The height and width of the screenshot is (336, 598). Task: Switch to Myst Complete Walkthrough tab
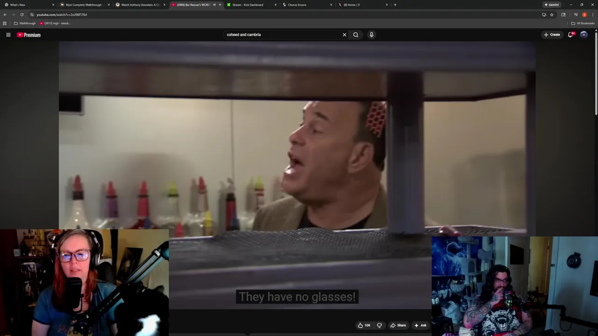pyautogui.click(x=84, y=5)
